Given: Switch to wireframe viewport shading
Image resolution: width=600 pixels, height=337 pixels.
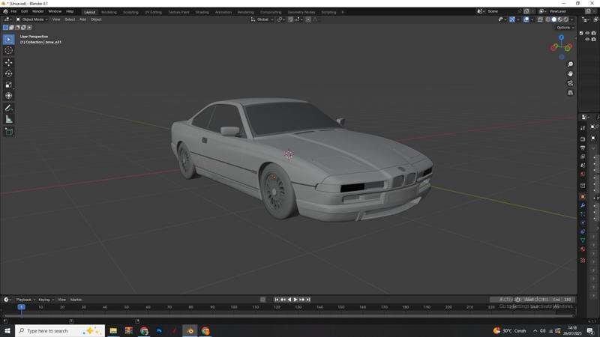Looking at the screenshot, I should coord(548,19).
